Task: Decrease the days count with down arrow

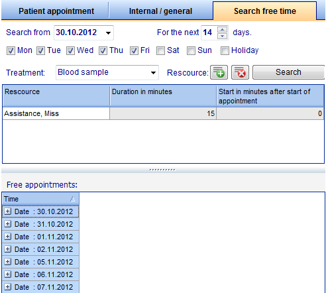Action: 222,36
